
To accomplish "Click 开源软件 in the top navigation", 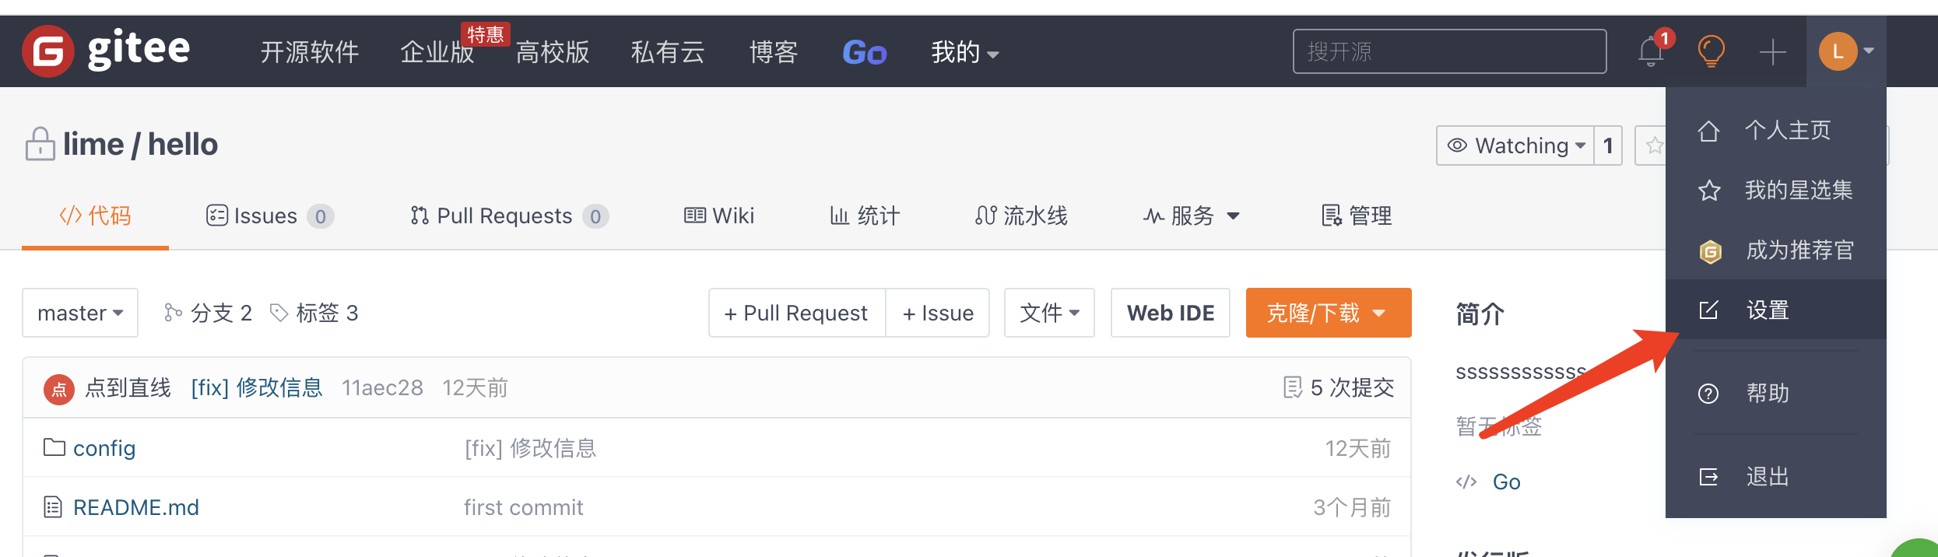I will [310, 52].
